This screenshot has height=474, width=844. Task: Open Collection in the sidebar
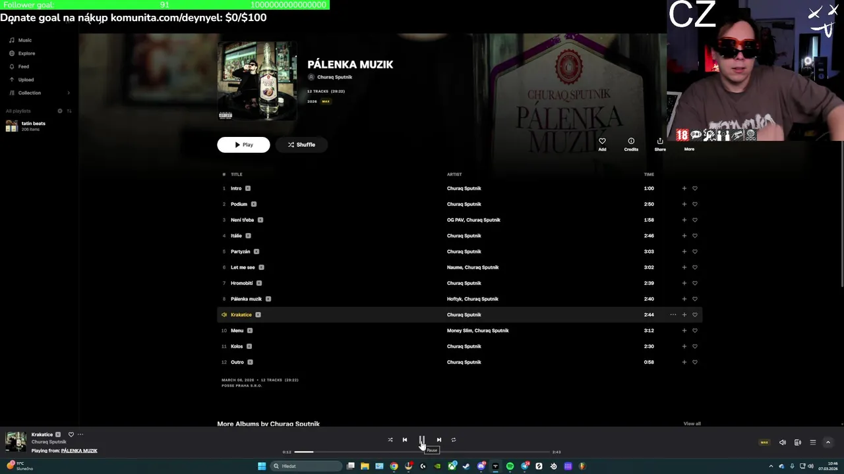[x=29, y=93]
